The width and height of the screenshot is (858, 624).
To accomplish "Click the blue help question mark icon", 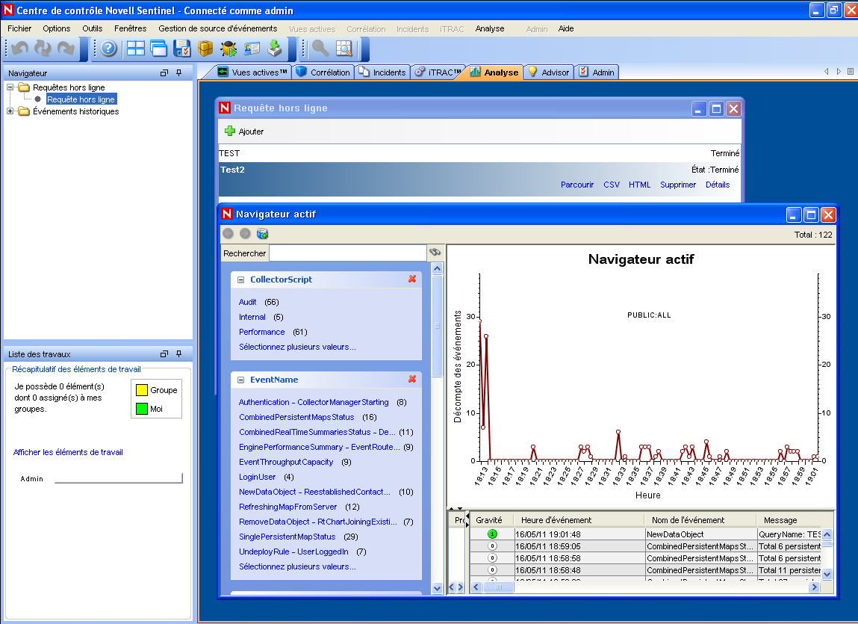I will click(109, 49).
